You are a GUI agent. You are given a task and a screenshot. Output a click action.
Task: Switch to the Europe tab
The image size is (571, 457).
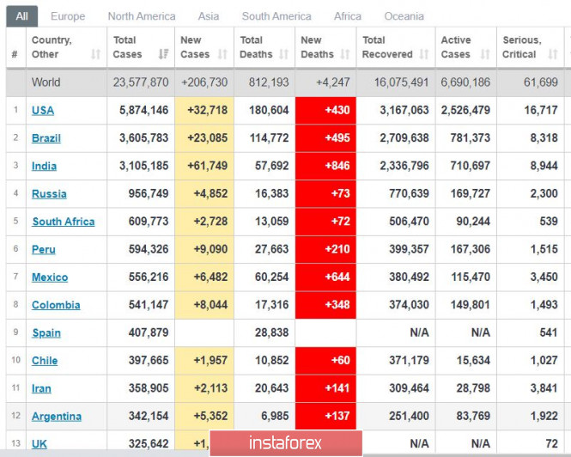click(68, 16)
